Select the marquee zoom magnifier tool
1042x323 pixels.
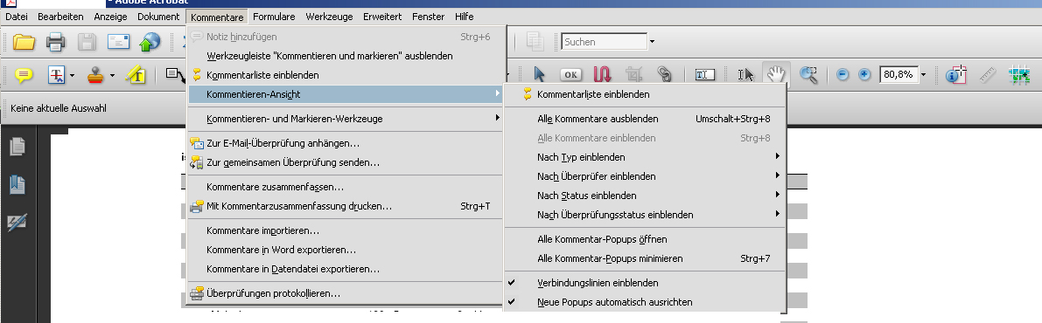[808, 74]
